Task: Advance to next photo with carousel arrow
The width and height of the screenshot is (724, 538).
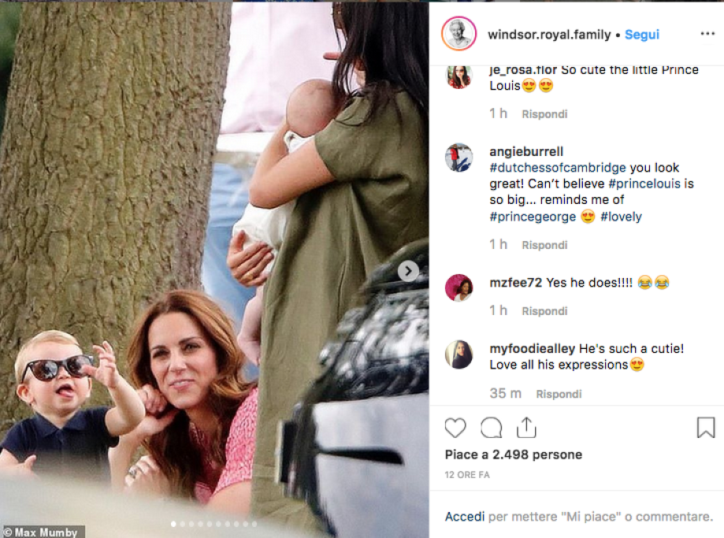Action: (408, 271)
